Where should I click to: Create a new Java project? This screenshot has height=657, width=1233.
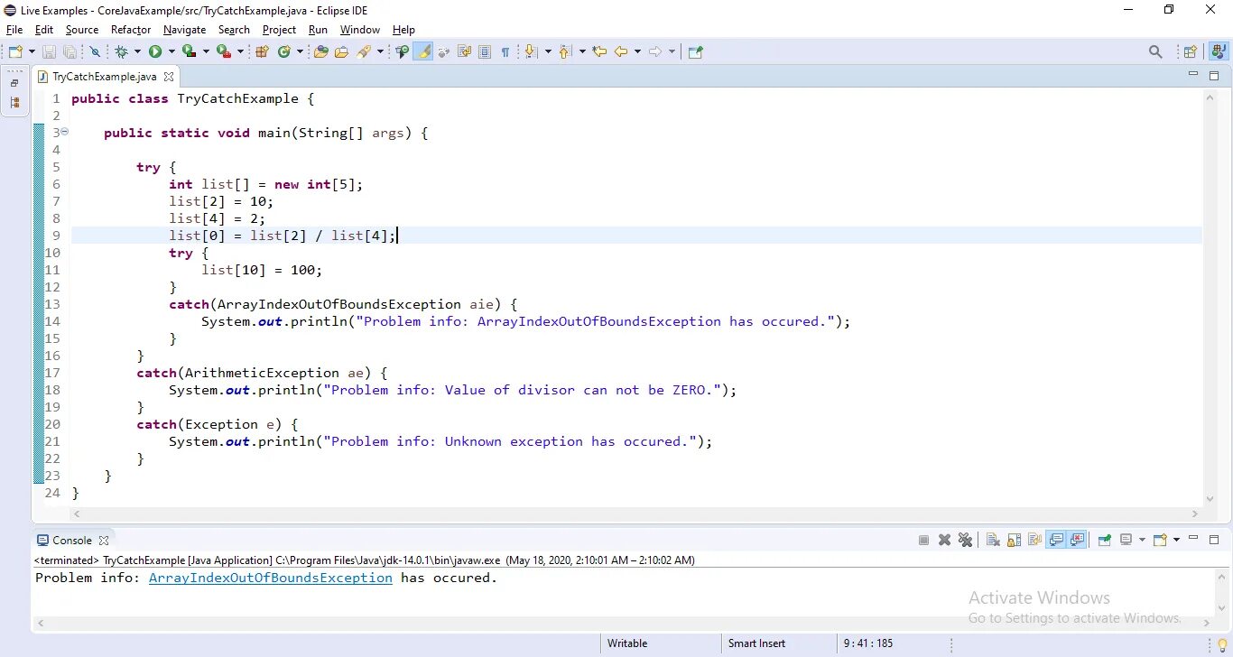click(261, 51)
